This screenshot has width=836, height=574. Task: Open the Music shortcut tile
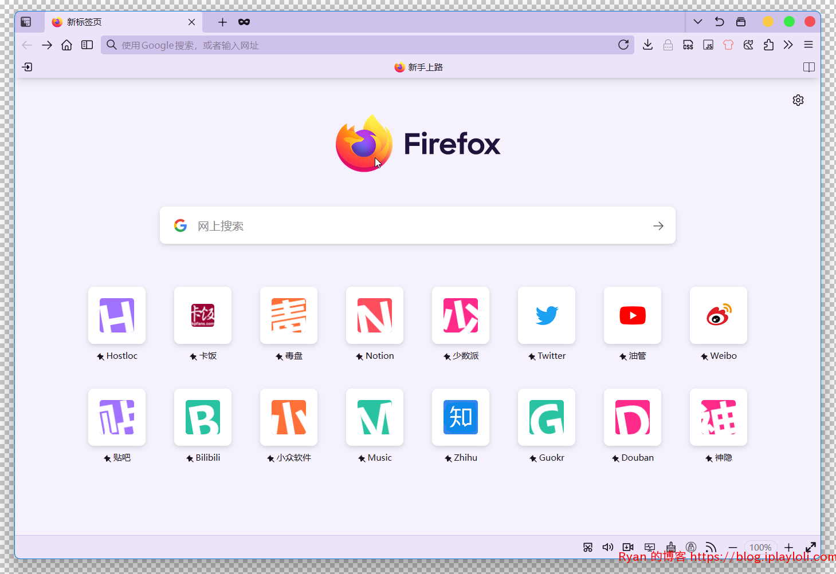pyautogui.click(x=375, y=417)
